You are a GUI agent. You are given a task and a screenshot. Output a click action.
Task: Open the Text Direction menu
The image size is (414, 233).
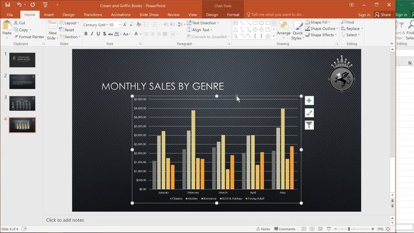(x=202, y=23)
